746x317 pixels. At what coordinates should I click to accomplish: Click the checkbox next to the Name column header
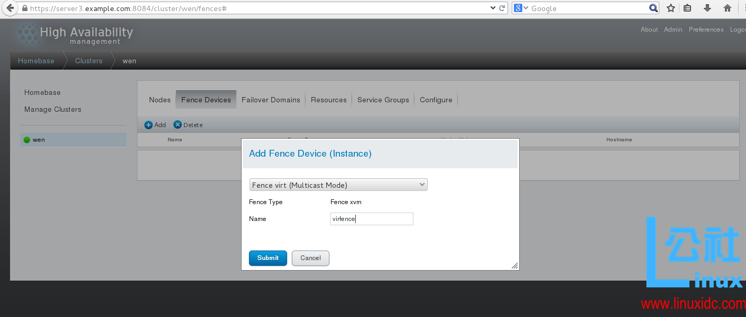(146, 139)
